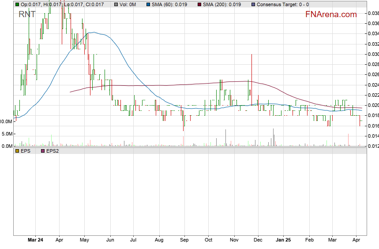Click the blue SMA (60) legend square

tap(148, 4)
